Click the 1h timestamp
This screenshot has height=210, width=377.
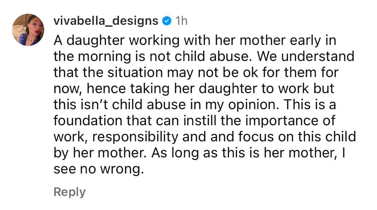[181, 21]
